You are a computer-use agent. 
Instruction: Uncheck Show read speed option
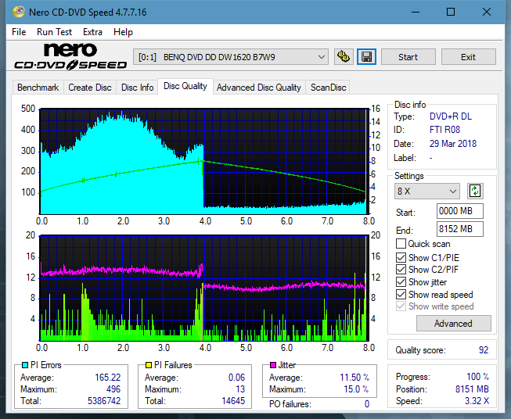pyautogui.click(x=401, y=294)
